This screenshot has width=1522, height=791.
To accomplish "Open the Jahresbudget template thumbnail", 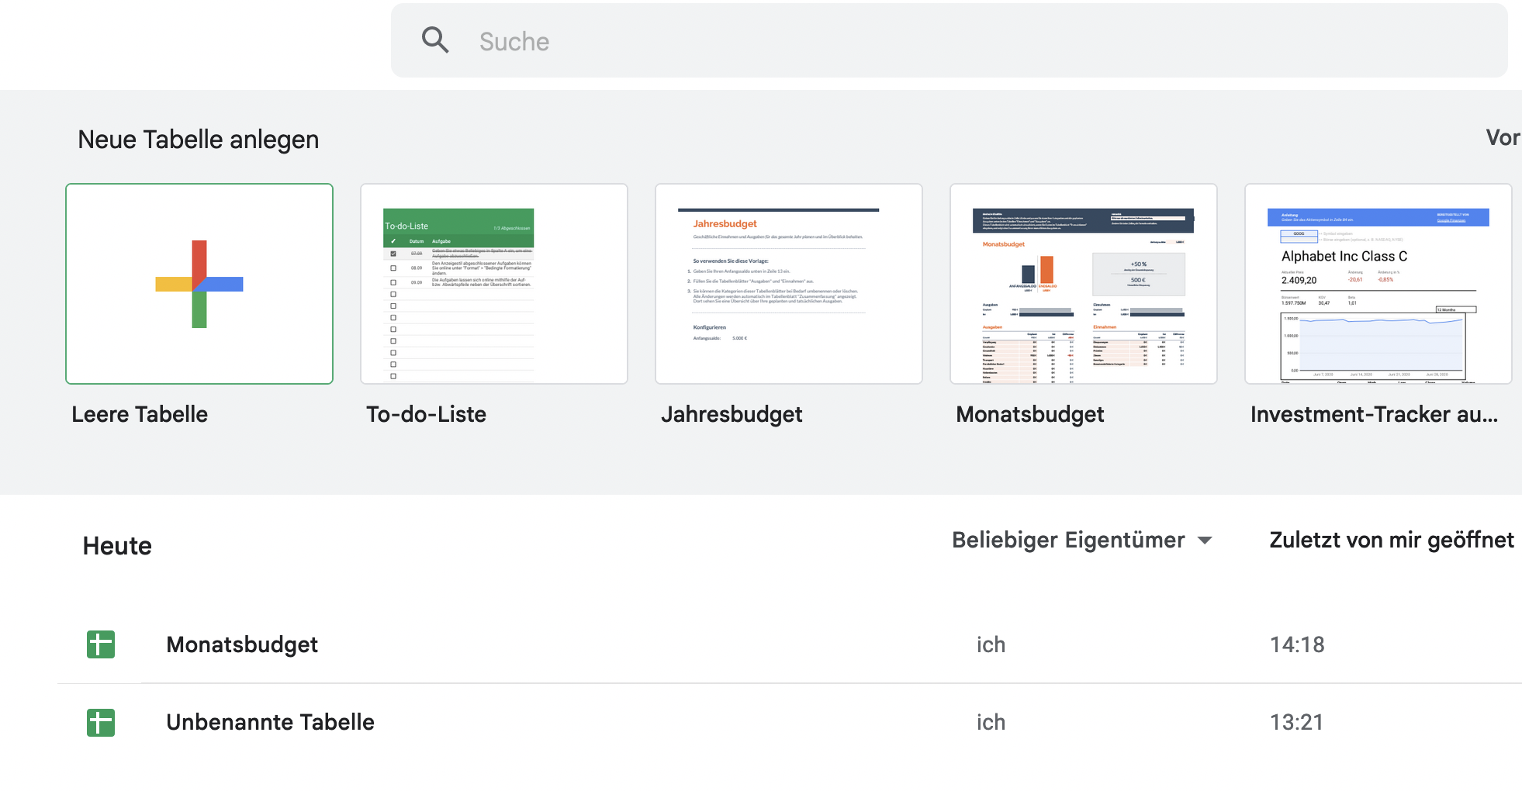I will pos(789,284).
